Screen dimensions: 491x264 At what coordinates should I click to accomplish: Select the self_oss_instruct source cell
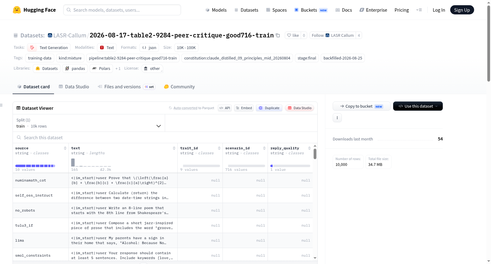(41, 195)
